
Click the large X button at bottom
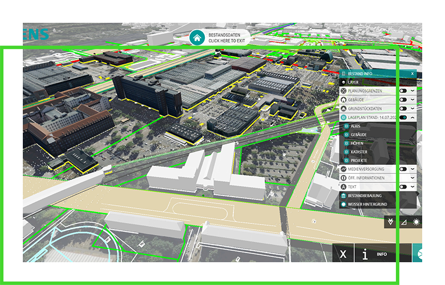click(343, 254)
